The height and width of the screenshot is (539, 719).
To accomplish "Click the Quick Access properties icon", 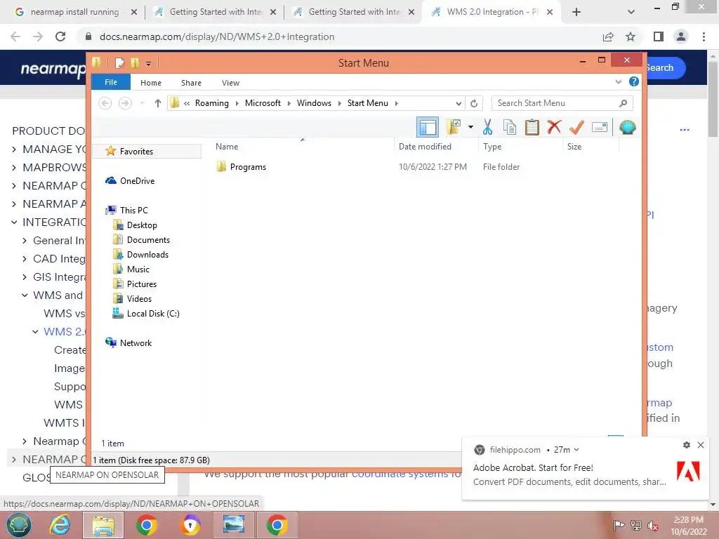I will [119, 62].
